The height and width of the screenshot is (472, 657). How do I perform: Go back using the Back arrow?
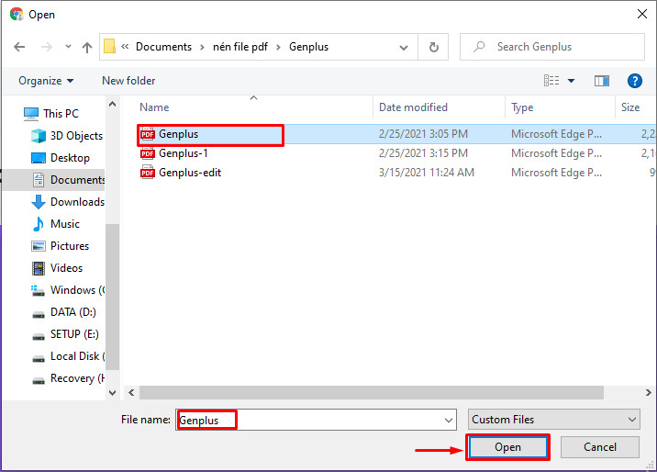[19, 47]
